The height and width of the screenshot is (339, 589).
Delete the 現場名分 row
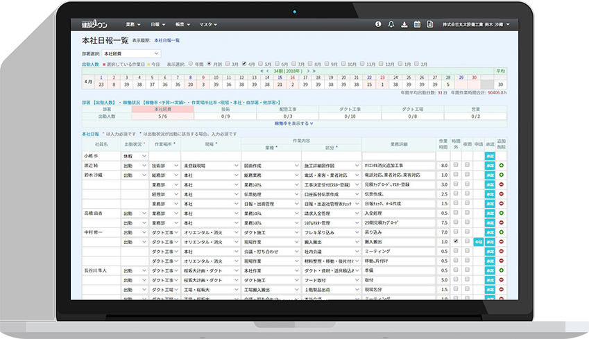(x=501, y=290)
